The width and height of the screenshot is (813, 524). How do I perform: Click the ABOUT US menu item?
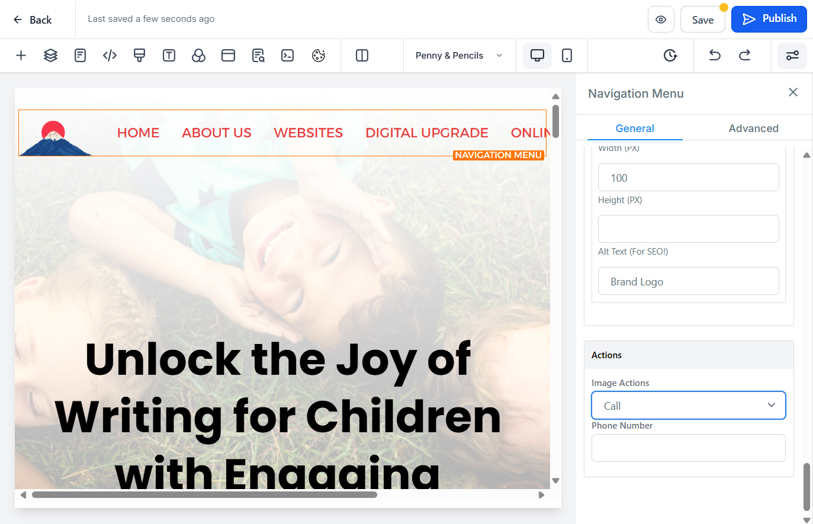(x=217, y=133)
